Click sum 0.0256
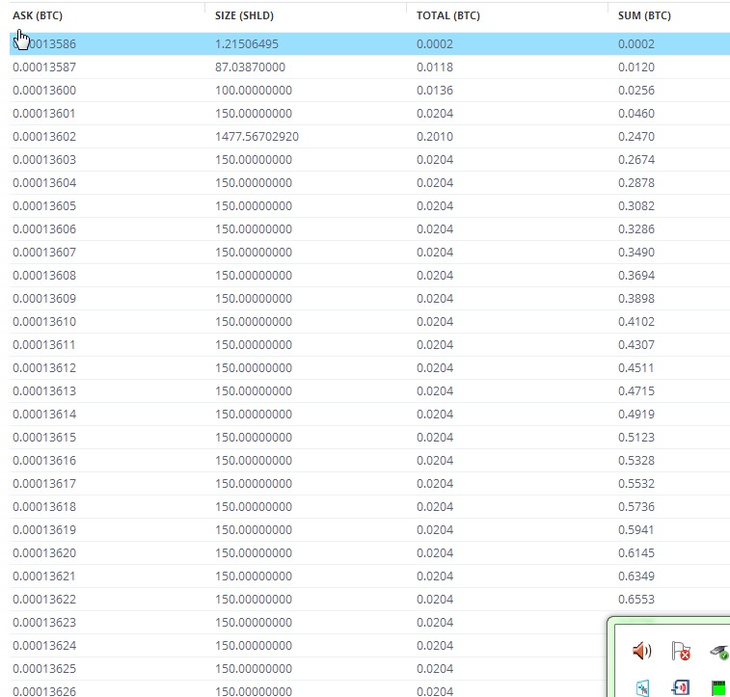730x697 pixels. click(x=636, y=91)
